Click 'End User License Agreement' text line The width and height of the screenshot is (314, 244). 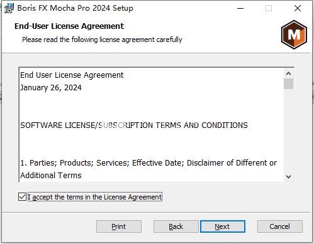click(72, 75)
